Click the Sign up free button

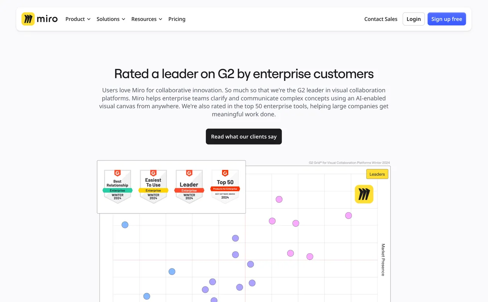click(446, 19)
